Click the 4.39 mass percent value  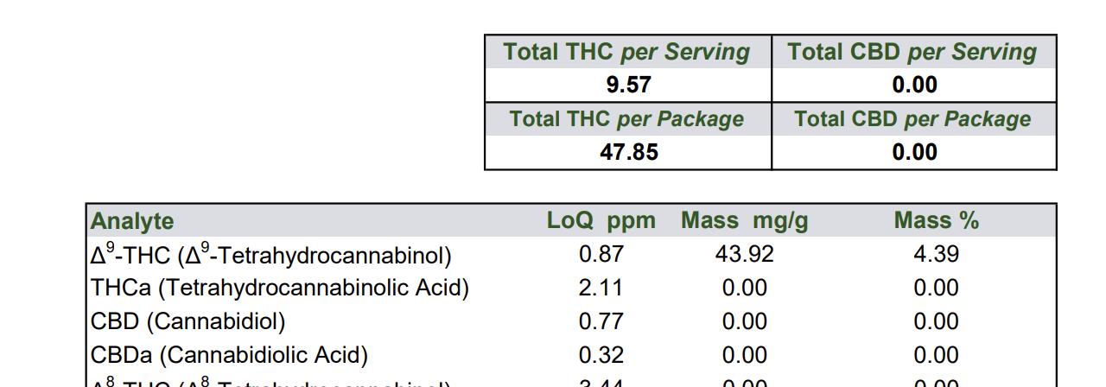[x=936, y=254]
